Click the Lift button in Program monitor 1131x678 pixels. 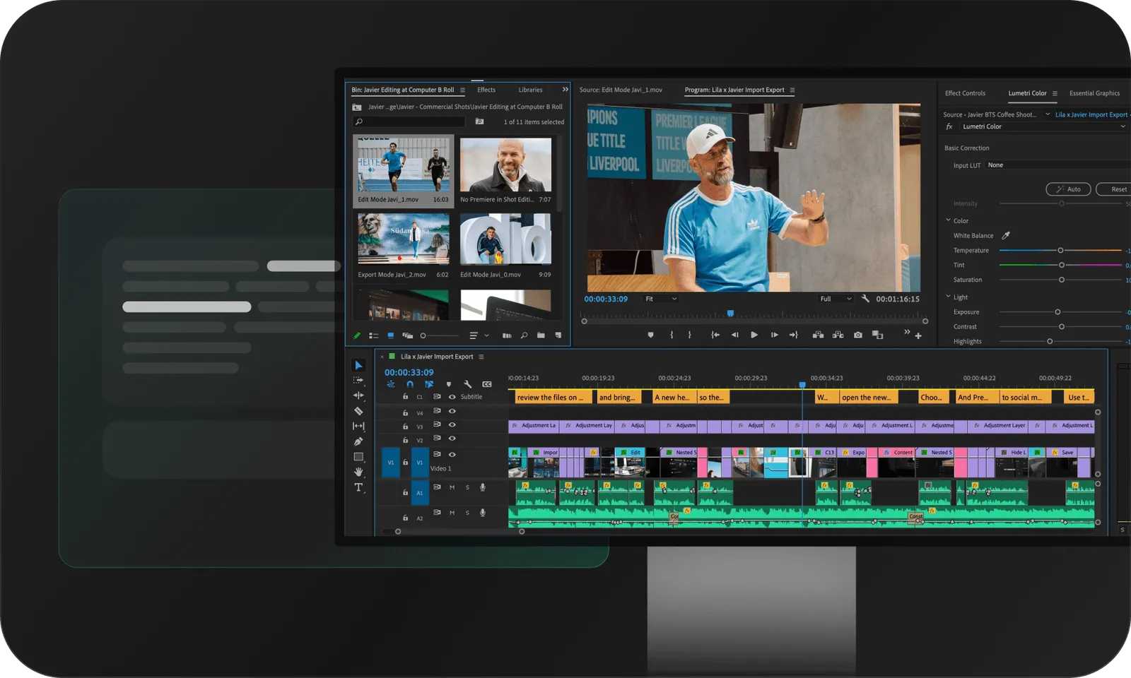point(818,335)
